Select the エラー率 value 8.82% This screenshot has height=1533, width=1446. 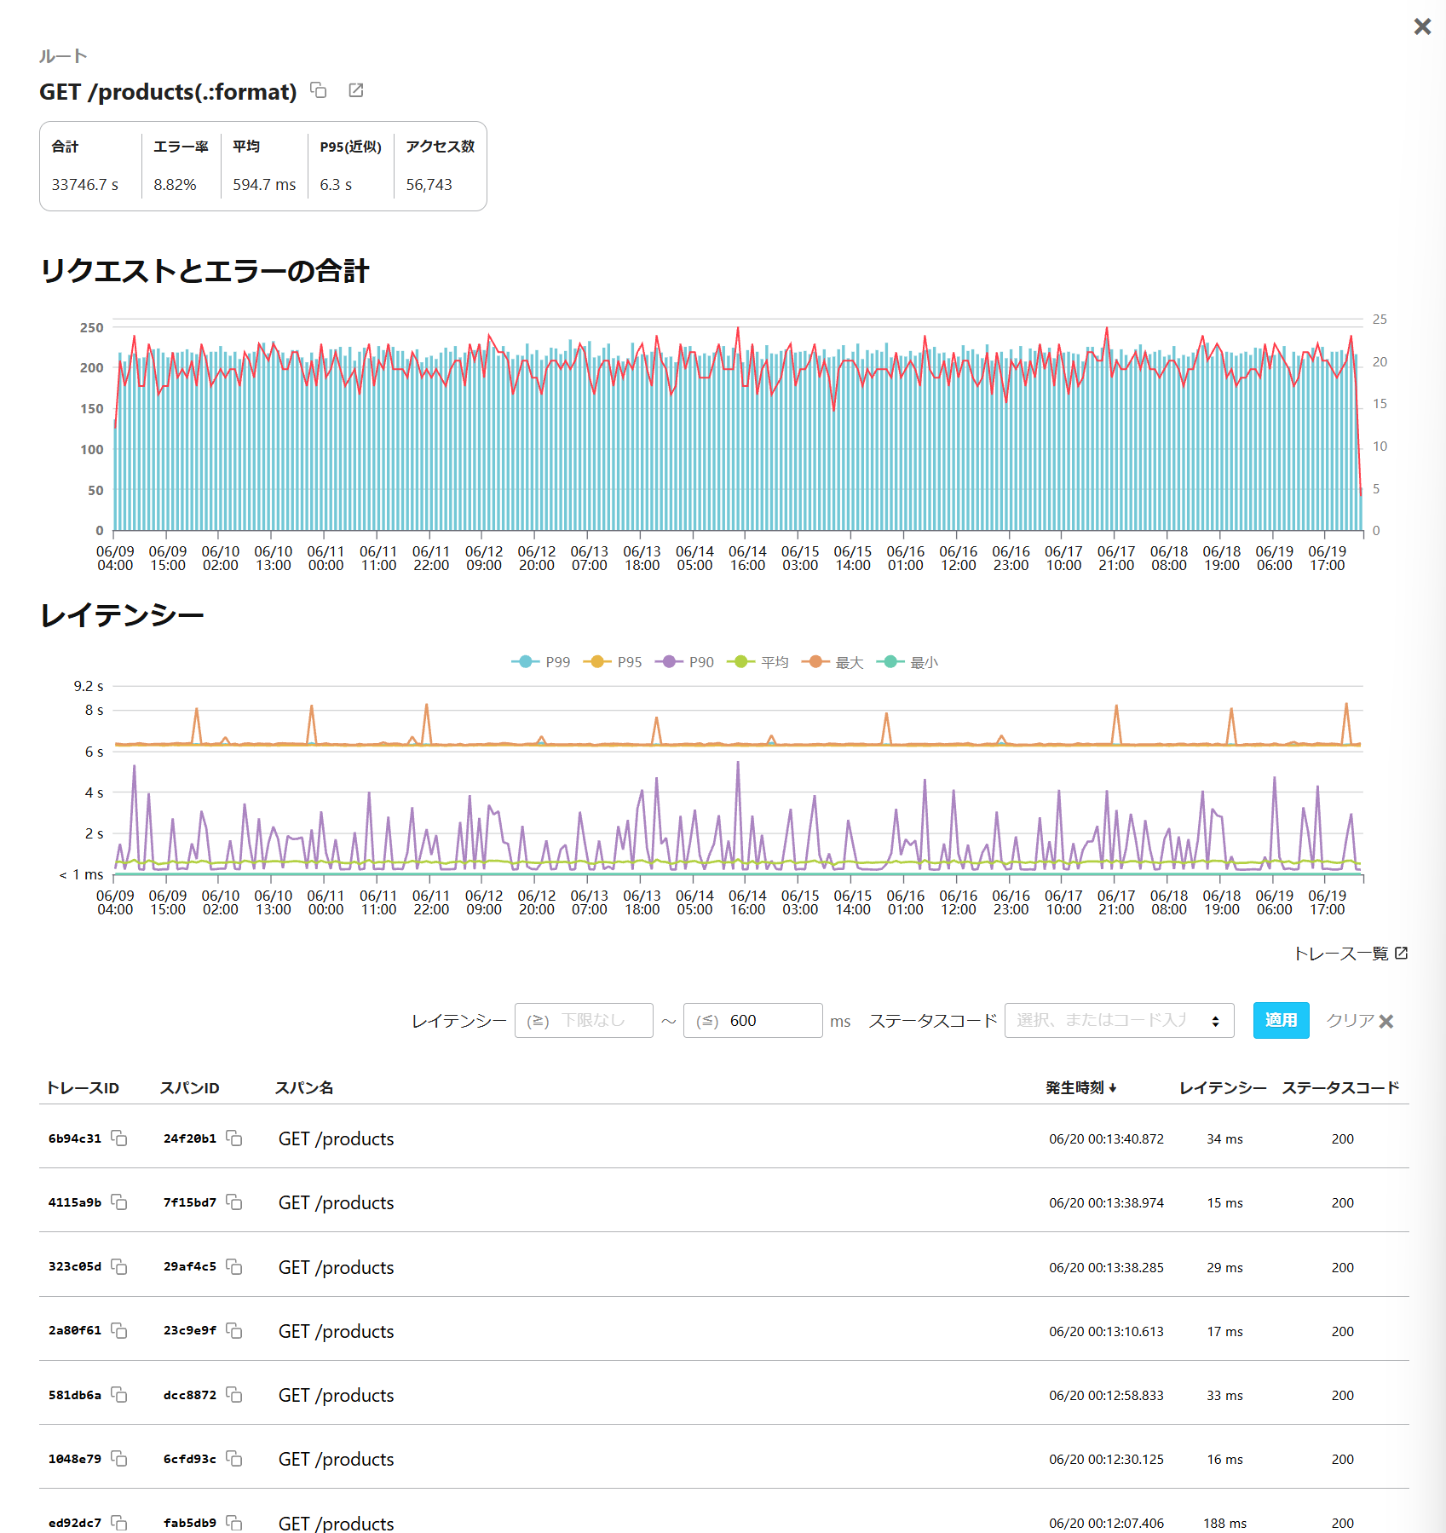(x=175, y=185)
